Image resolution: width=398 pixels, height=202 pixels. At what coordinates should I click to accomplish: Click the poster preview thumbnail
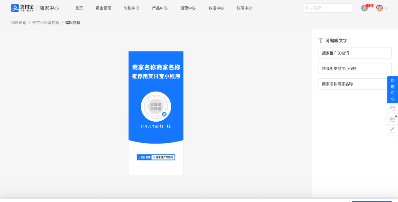coord(156,113)
